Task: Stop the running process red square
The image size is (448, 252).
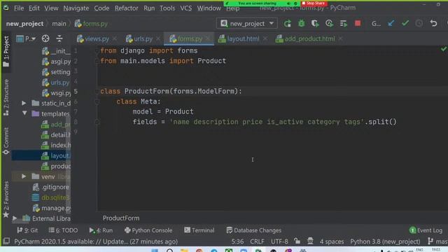Action: click(358, 23)
